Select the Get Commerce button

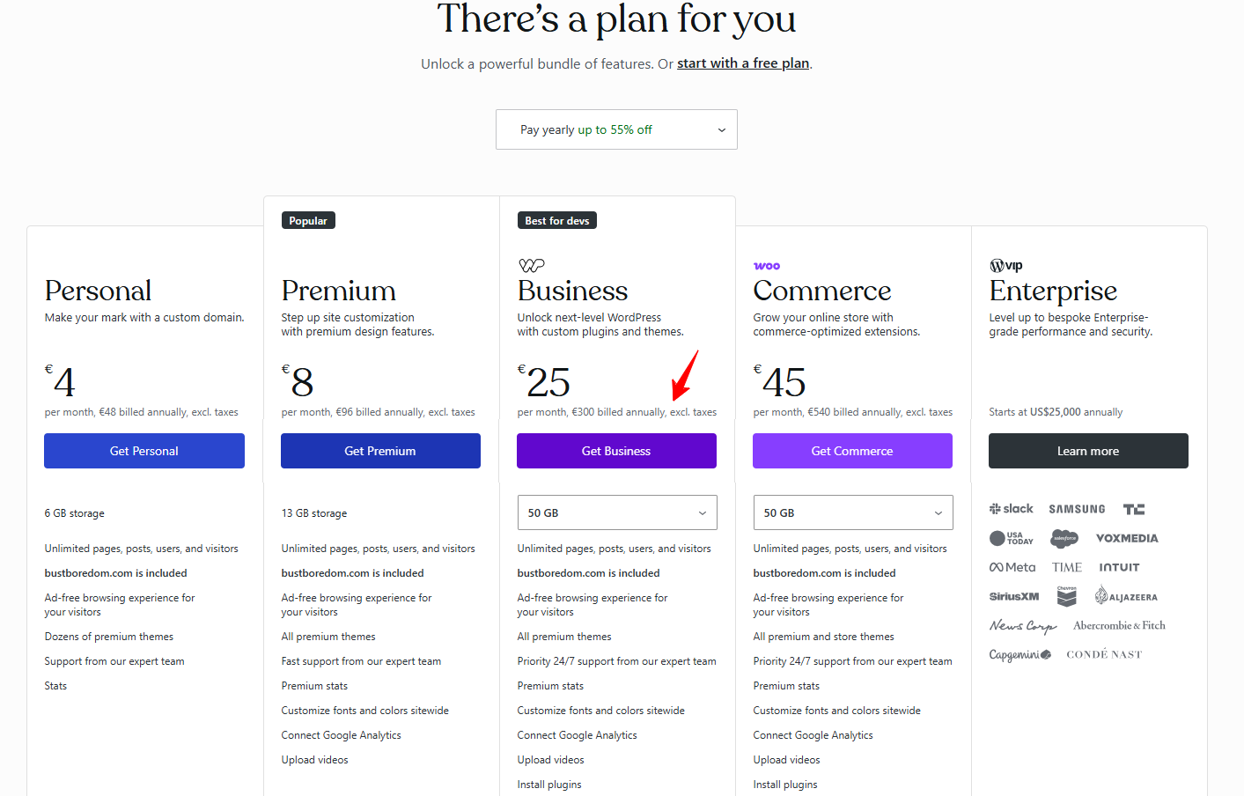coord(852,451)
